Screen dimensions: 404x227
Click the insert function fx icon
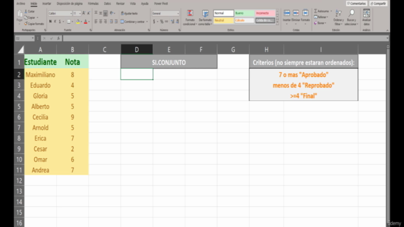coord(58,38)
